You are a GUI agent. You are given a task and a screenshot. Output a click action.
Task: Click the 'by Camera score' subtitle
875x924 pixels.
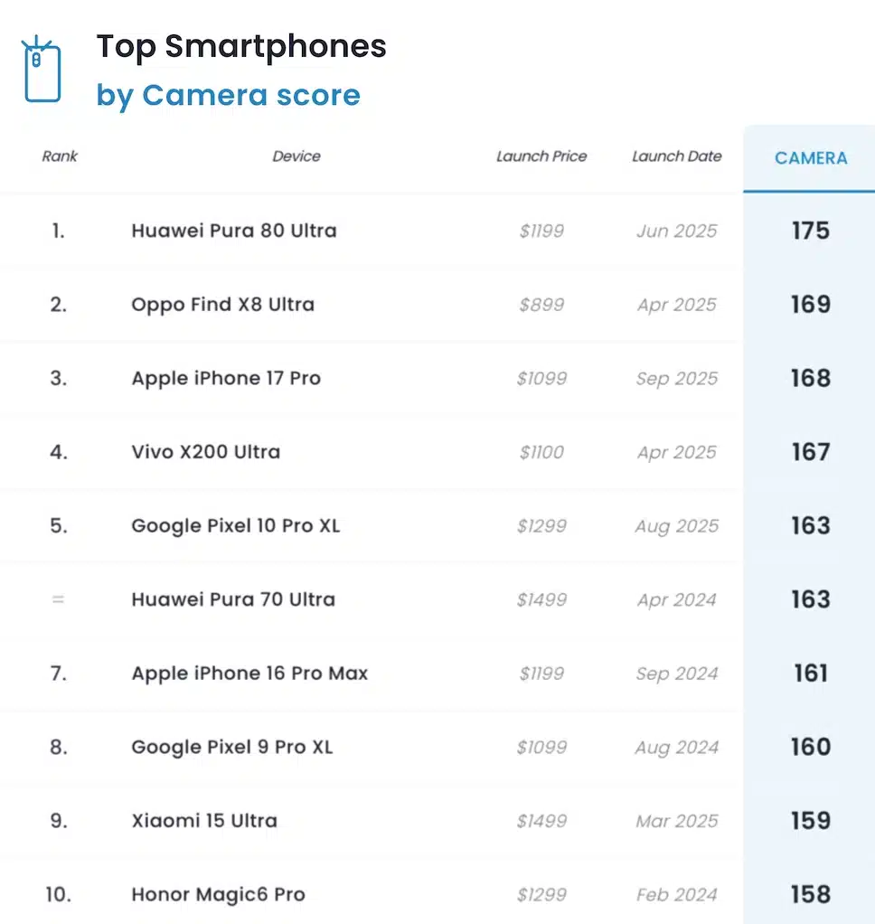[229, 95]
